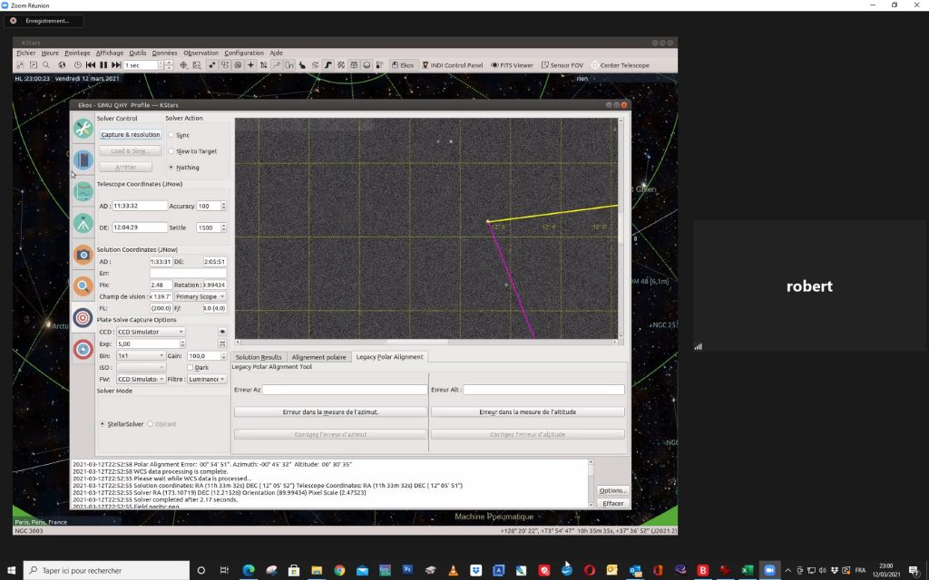The width and height of the screenshot is (929, 580).
Task: Click the Windows Start button
Action: click(x=11, y=570)
